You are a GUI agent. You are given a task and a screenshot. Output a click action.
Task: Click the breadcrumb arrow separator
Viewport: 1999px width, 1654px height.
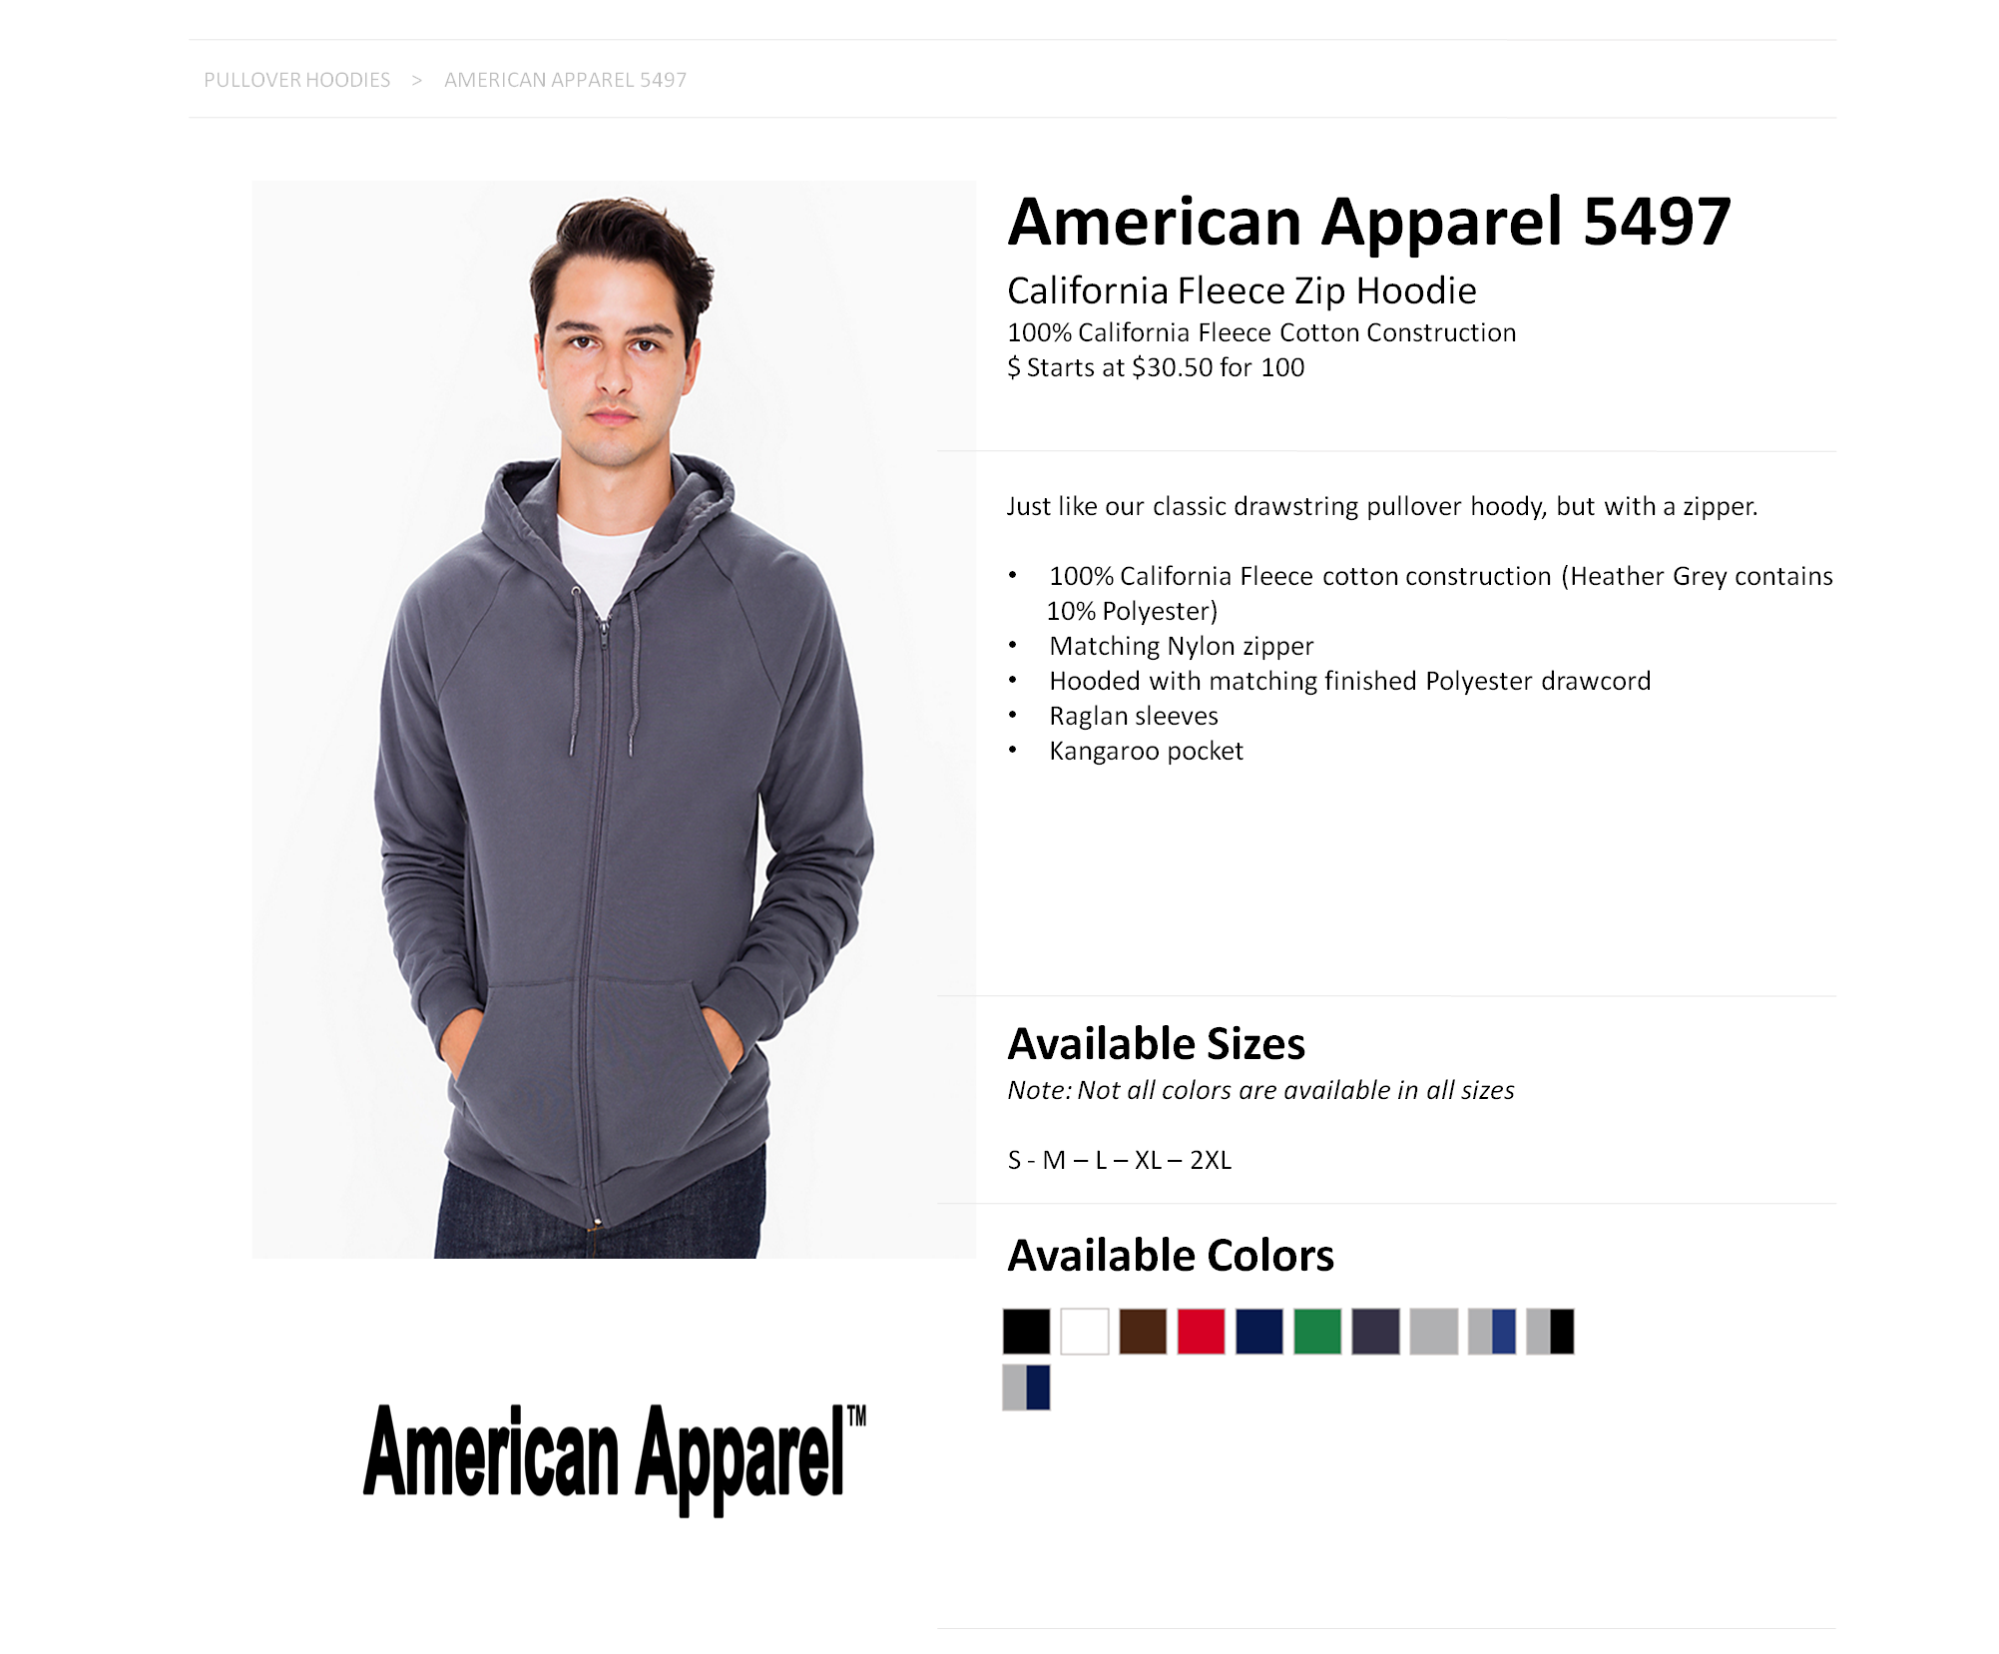[x=416, y=80]
